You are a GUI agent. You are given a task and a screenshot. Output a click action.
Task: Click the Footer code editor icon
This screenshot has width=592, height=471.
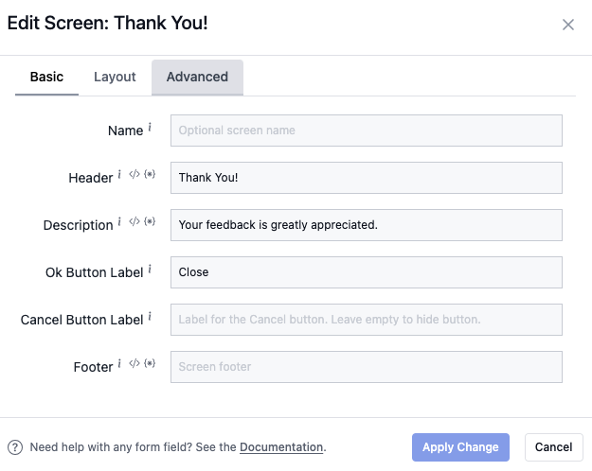tap(135, 365)
